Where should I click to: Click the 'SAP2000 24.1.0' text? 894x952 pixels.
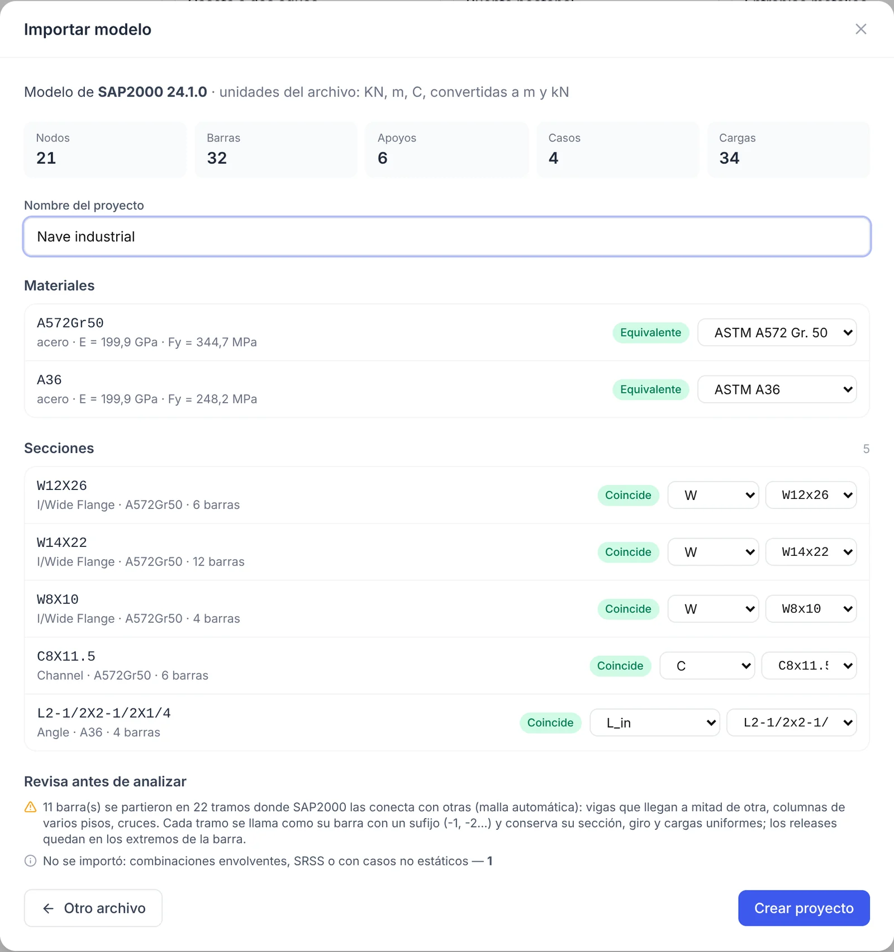click(x=153, y=92)
